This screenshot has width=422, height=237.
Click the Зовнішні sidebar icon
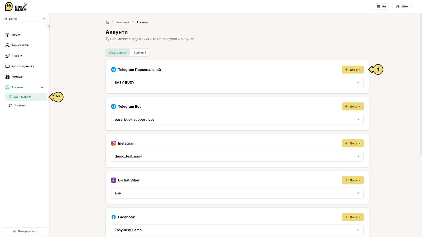tap(11, 105)
